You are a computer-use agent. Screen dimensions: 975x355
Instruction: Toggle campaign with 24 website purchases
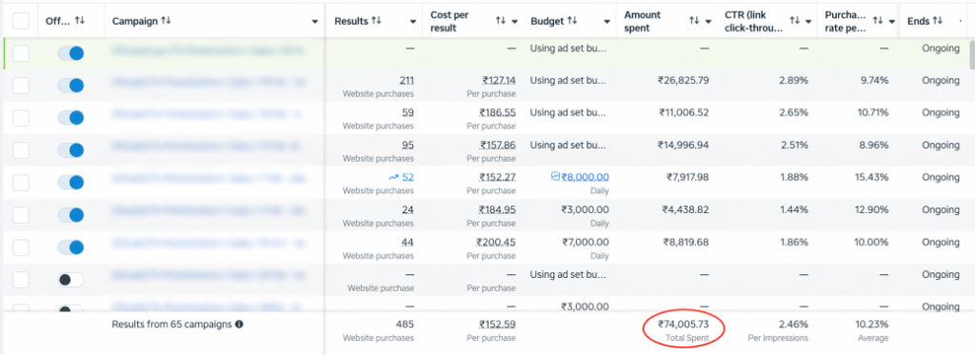[x=70, y=214]
